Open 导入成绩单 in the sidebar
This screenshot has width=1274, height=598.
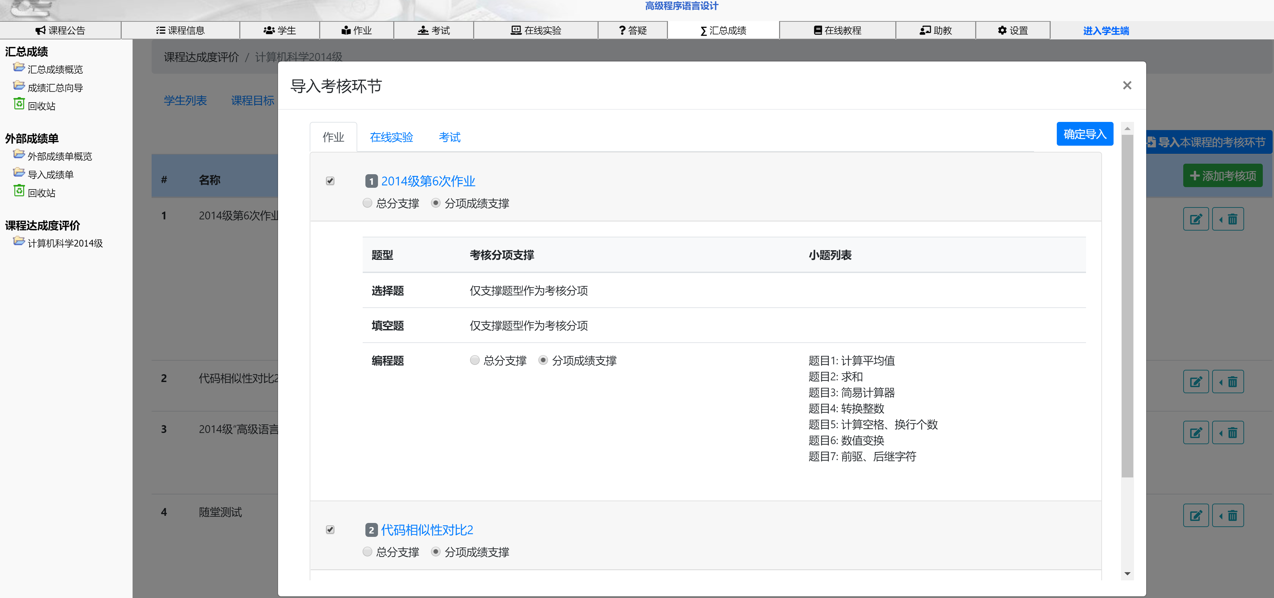[50, 175]
